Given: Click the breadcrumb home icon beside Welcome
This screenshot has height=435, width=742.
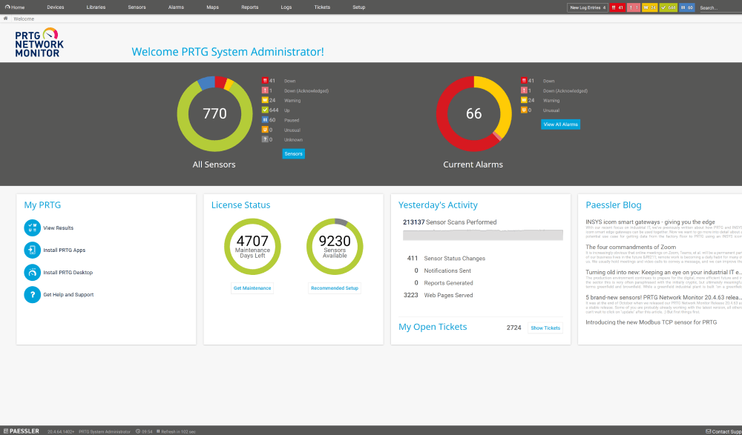Looking at the screenshot, I should [x=6, y=19].
